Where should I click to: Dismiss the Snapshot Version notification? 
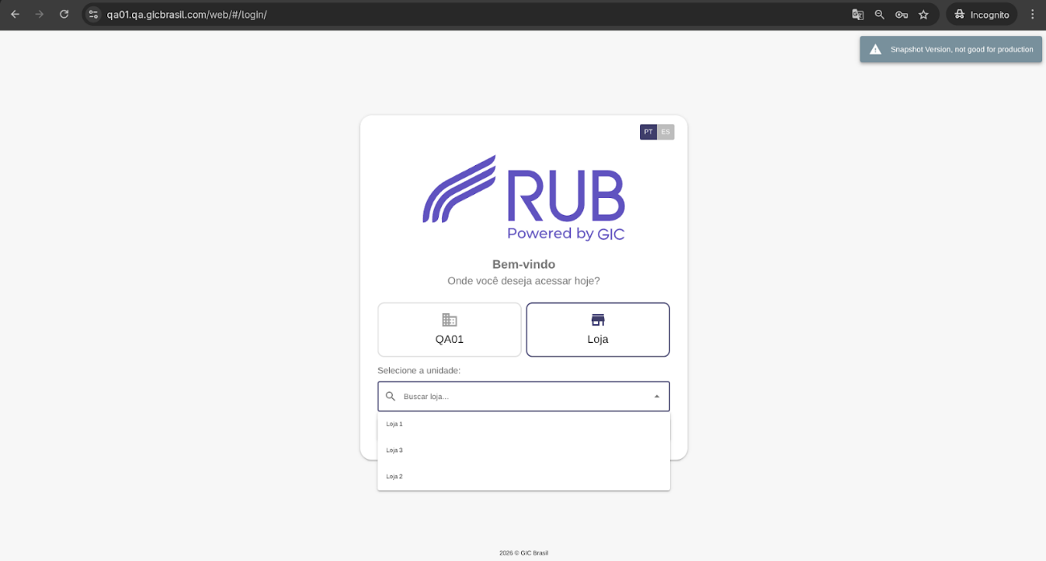(x=950, y=49)
